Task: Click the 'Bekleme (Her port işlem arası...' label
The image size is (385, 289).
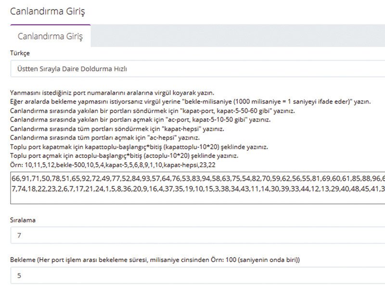Action: 155,260
